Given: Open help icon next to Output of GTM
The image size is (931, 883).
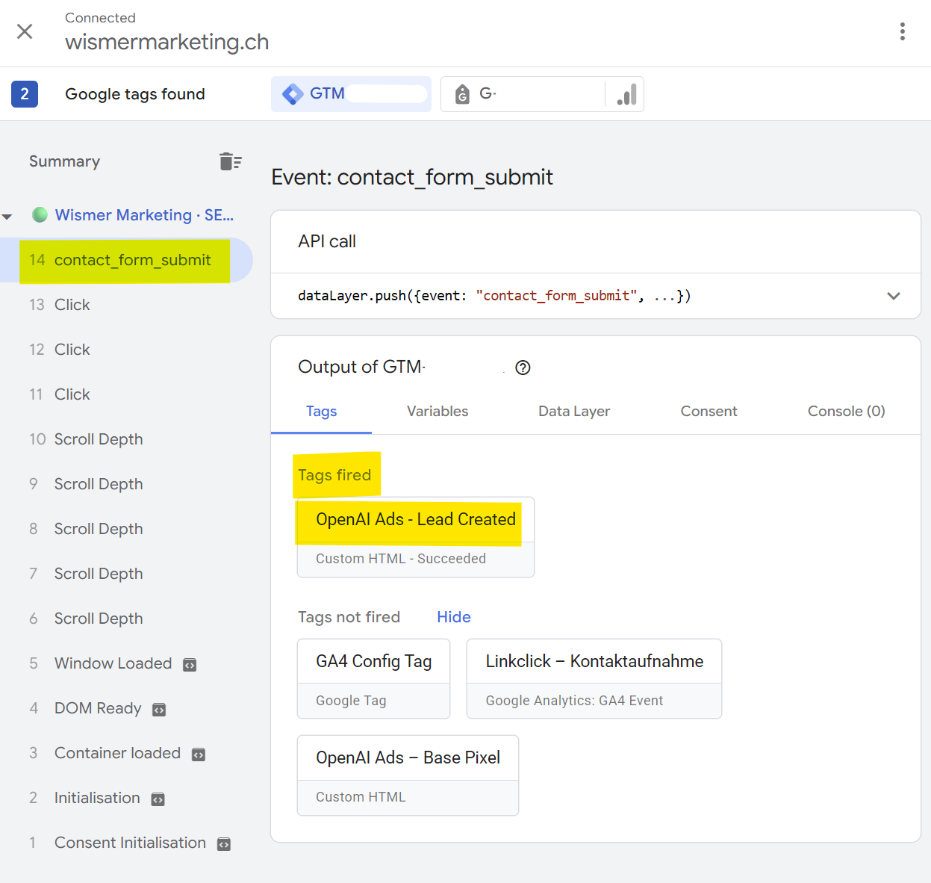Looking at the screenshot, I should (x=523, y=368).
